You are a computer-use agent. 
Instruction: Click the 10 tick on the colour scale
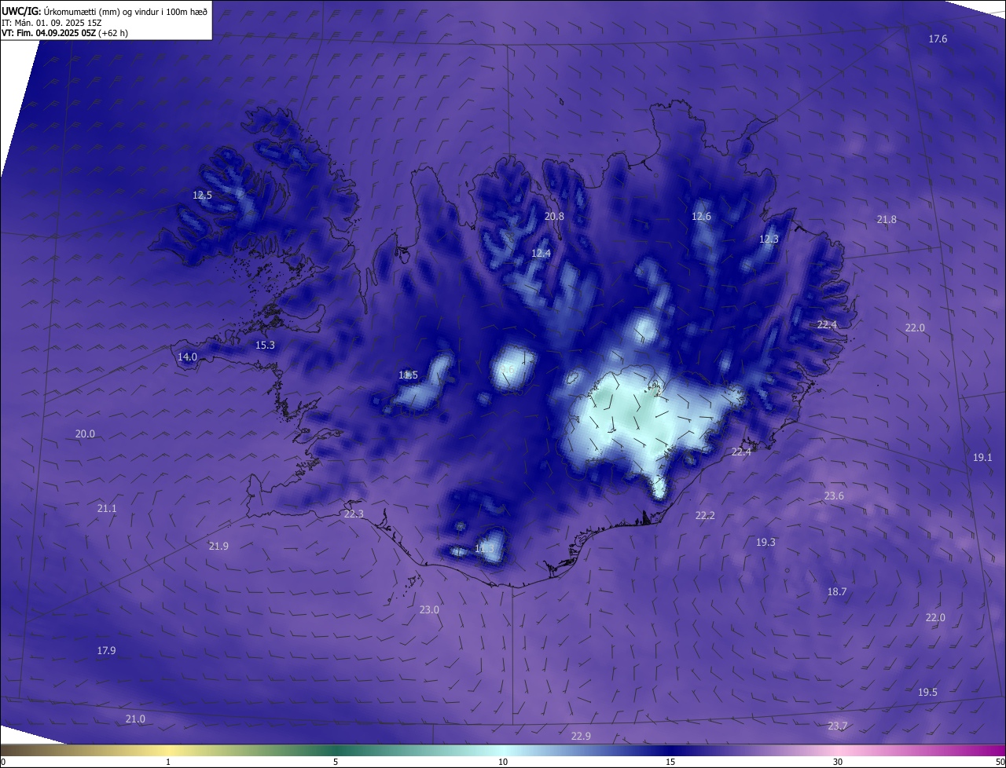[x=503, y=763]
